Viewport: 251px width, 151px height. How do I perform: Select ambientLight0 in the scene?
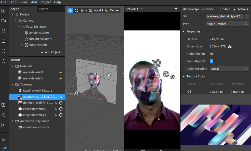coord(39,33)
